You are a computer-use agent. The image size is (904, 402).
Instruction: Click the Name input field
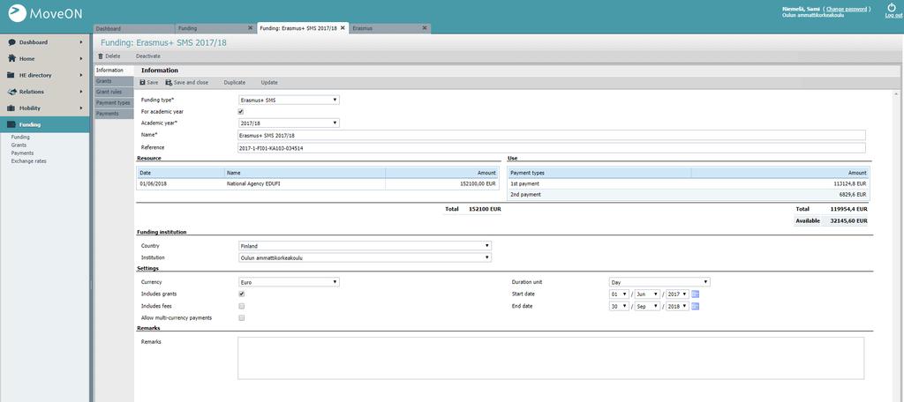tap(552, 135)
